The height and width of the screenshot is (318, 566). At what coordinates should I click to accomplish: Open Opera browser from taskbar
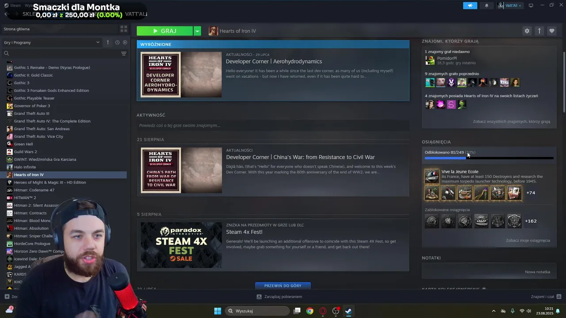coord(323,311)
